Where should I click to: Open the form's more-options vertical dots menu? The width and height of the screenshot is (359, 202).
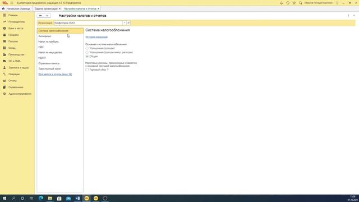click(x=348, y=16)
